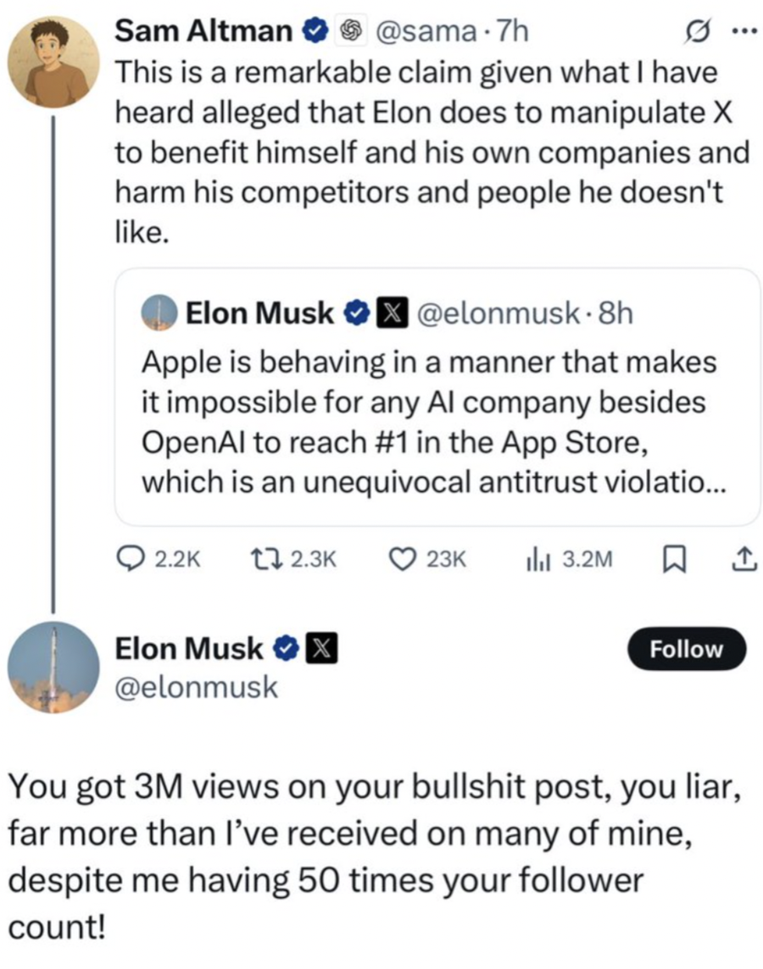Image resolution: width=763 pixels, height=969 pixels.
Task: Click the @elonmusk handle under the reply name
Action: (196, 687)
